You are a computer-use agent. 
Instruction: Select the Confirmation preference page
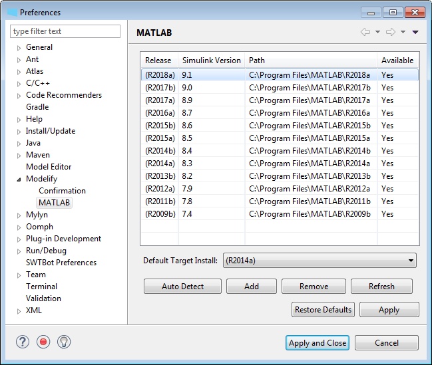[x=63, y=191]
